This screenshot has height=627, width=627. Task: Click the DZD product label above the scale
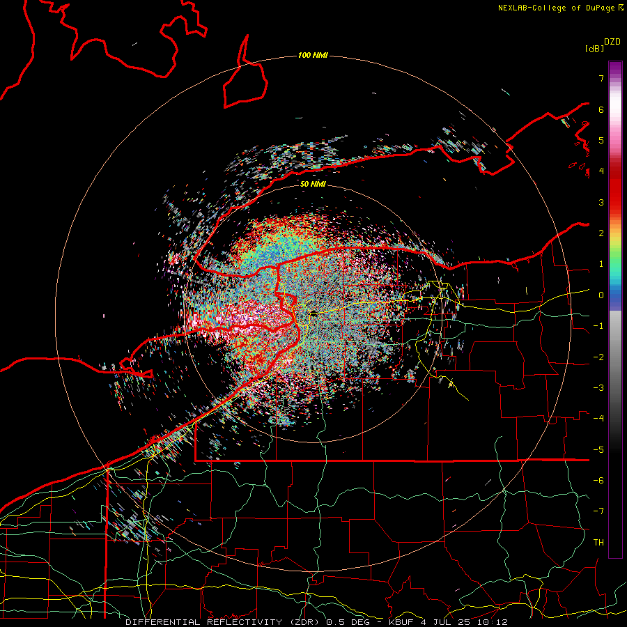click(612, 42)
